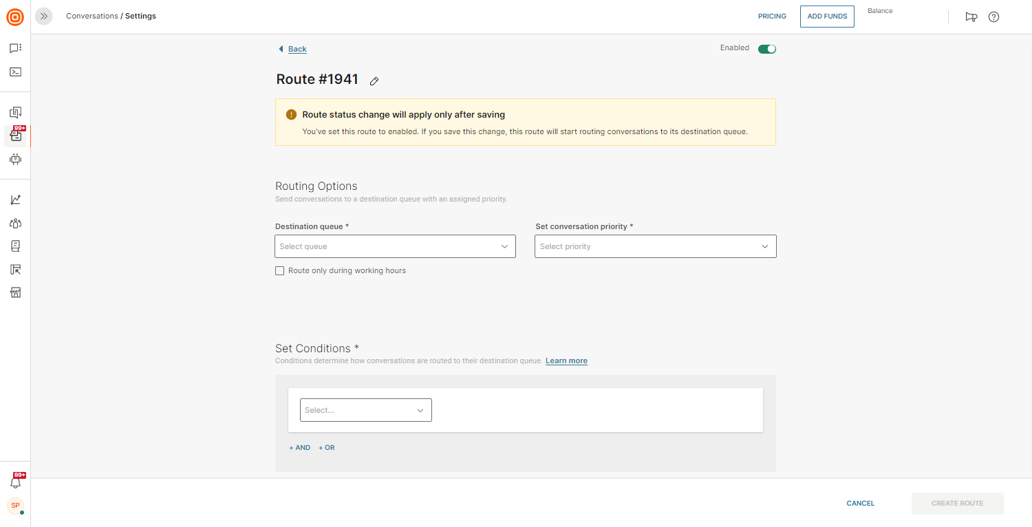Open the help question mark icon
Screen dimensions: 1032x527
[993, 17]
